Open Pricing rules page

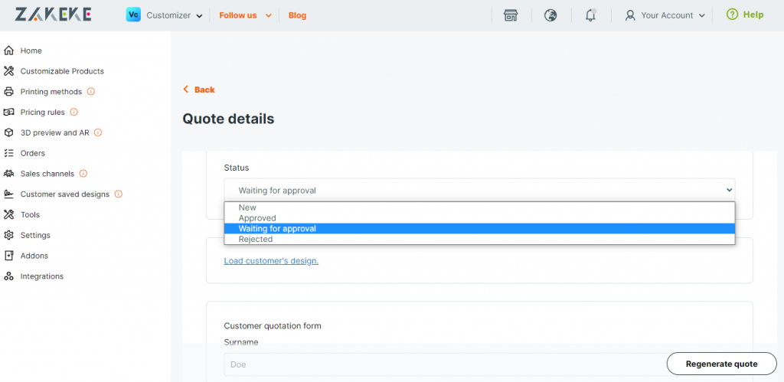pos(43,112)
